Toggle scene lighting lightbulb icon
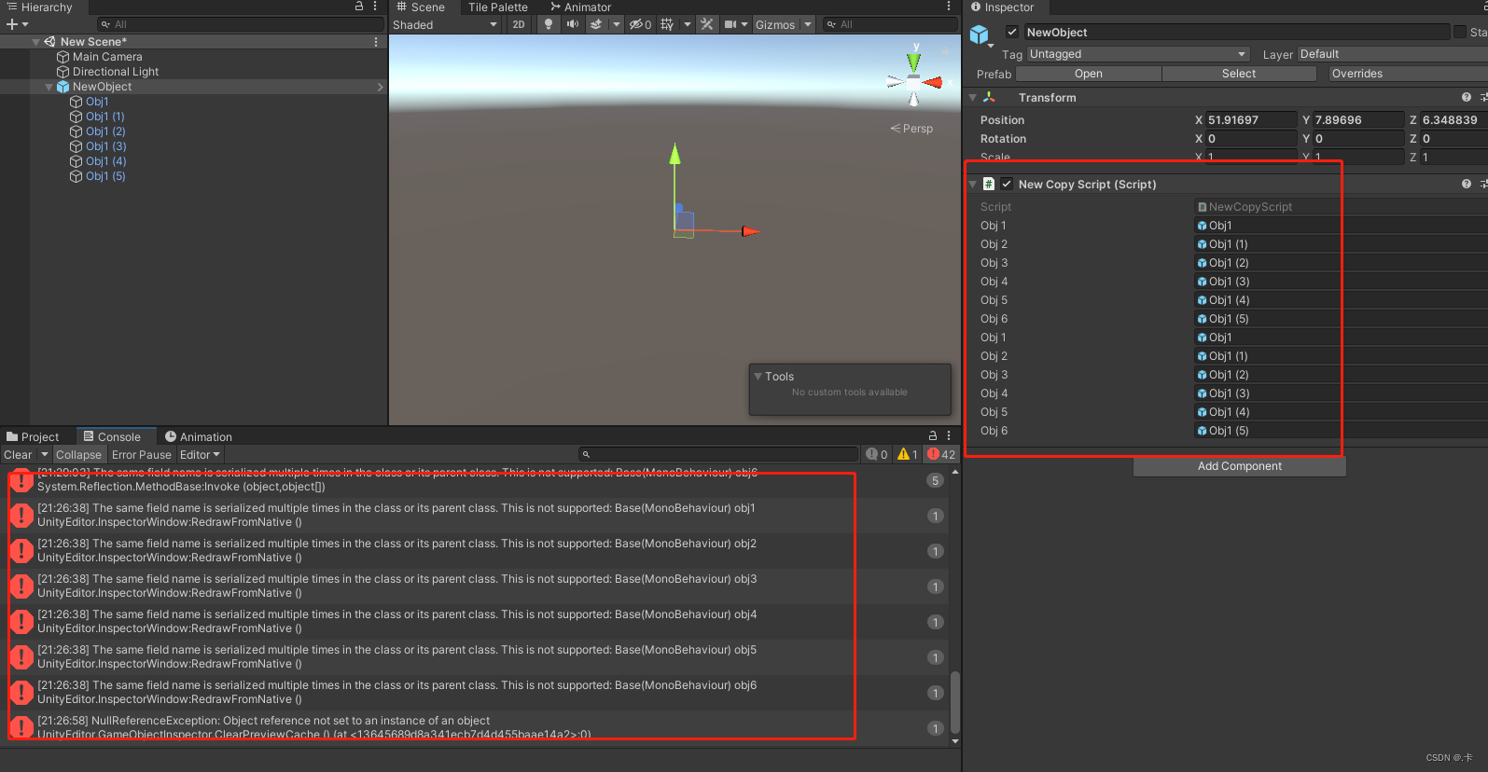 point(549,24)
